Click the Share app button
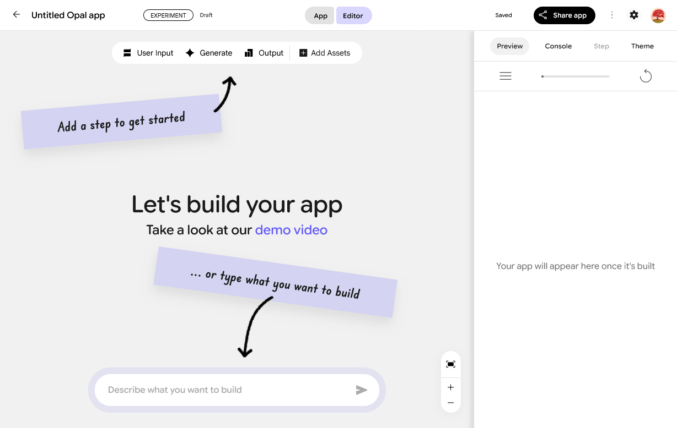 (564, 15)
